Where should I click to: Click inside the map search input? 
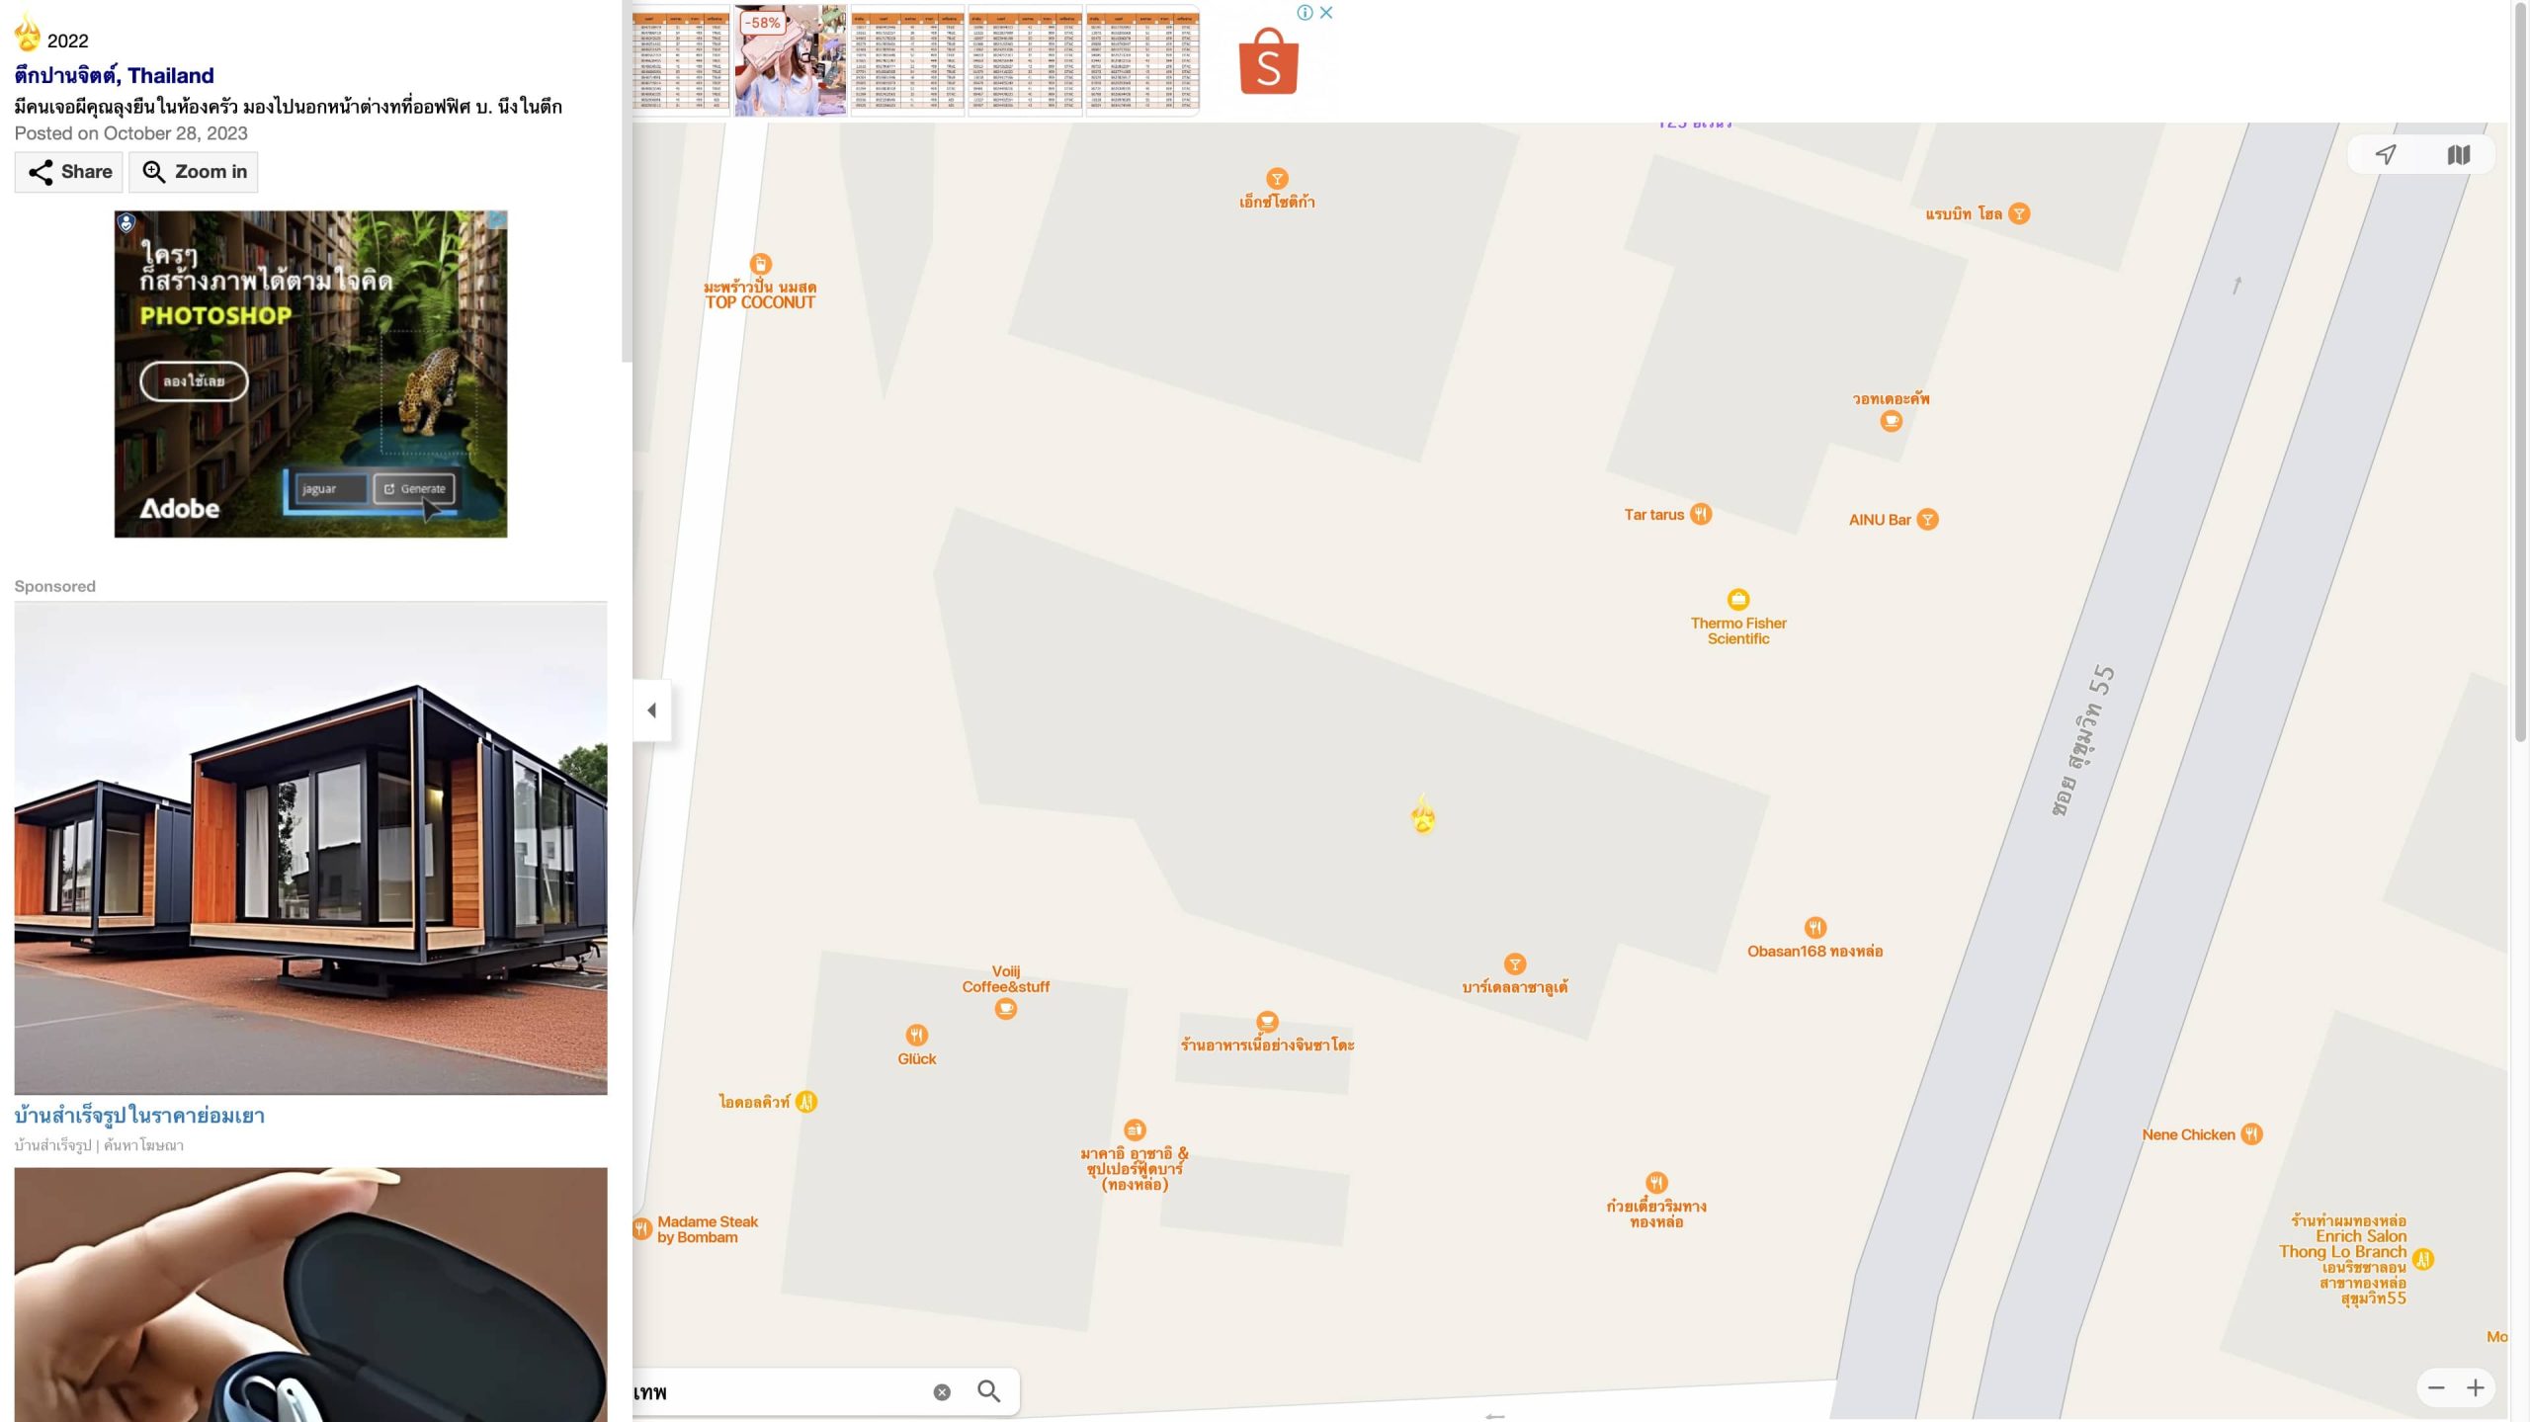(776, 1391)
